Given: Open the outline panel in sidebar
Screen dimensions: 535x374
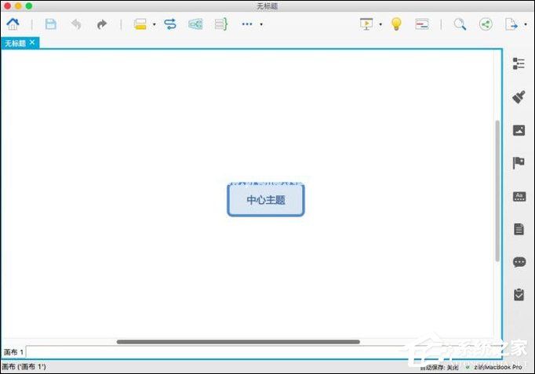Looking at the screenshot, I should pyautogui.click(x=519, y=64).
